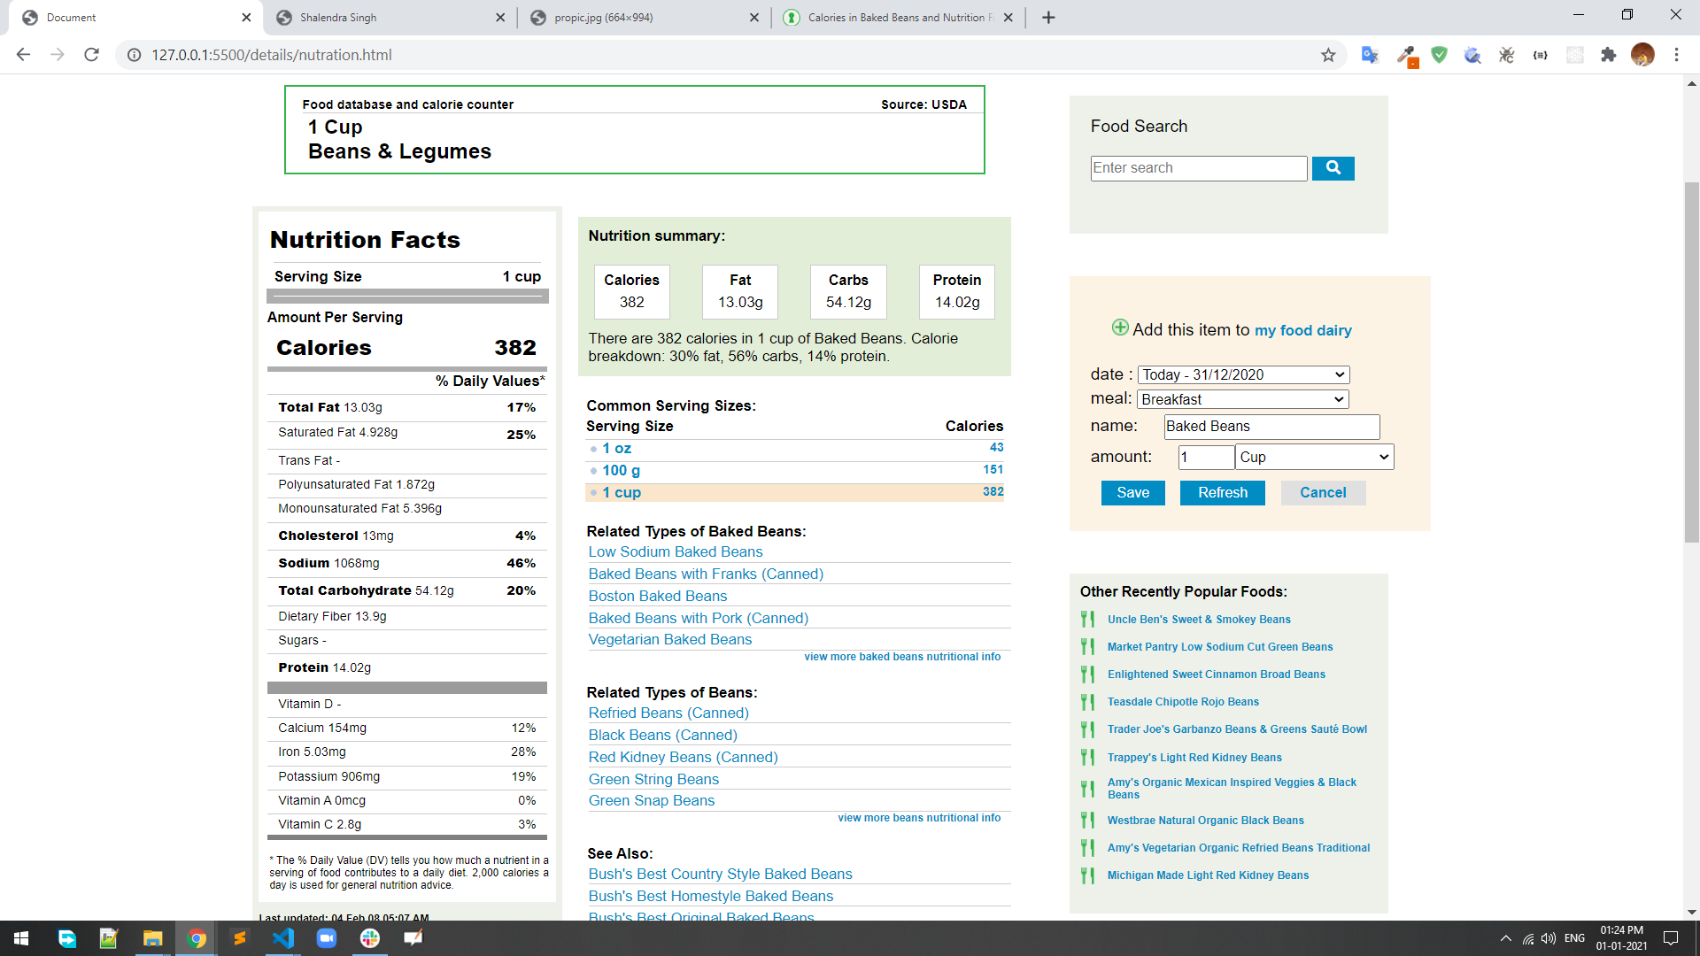Open the Chrome extensions puzzle icon
This screenshot has height=956, width=1700.
coord(1609,55)
